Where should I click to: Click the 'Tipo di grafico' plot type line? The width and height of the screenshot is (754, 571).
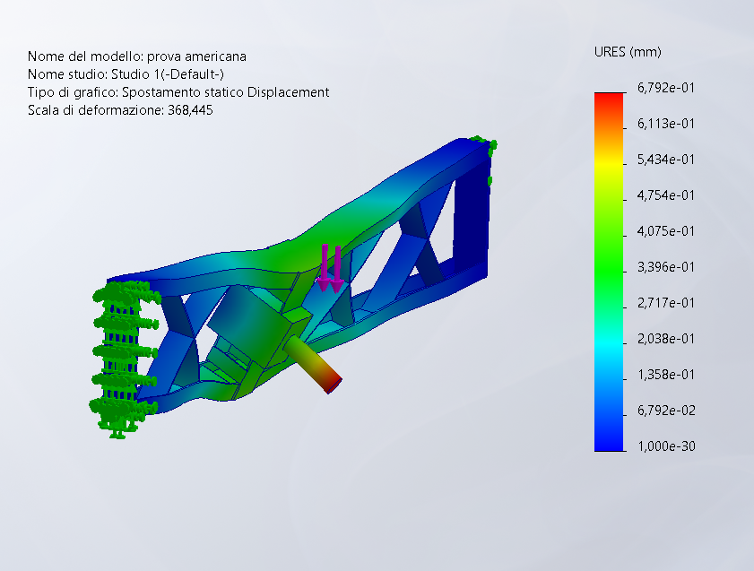click(178, 92)
